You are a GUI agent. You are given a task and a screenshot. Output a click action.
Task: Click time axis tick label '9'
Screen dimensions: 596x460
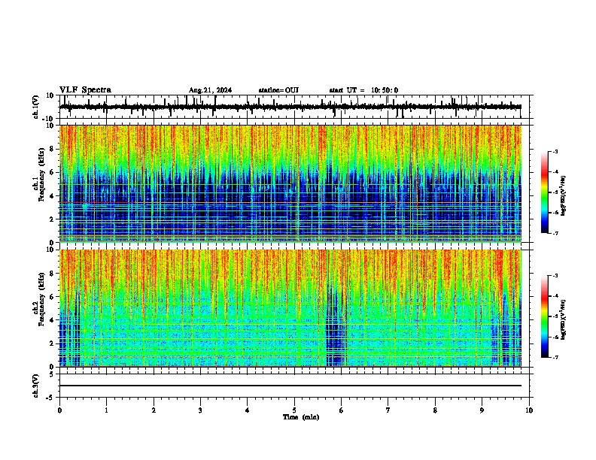tap(482, 410)
